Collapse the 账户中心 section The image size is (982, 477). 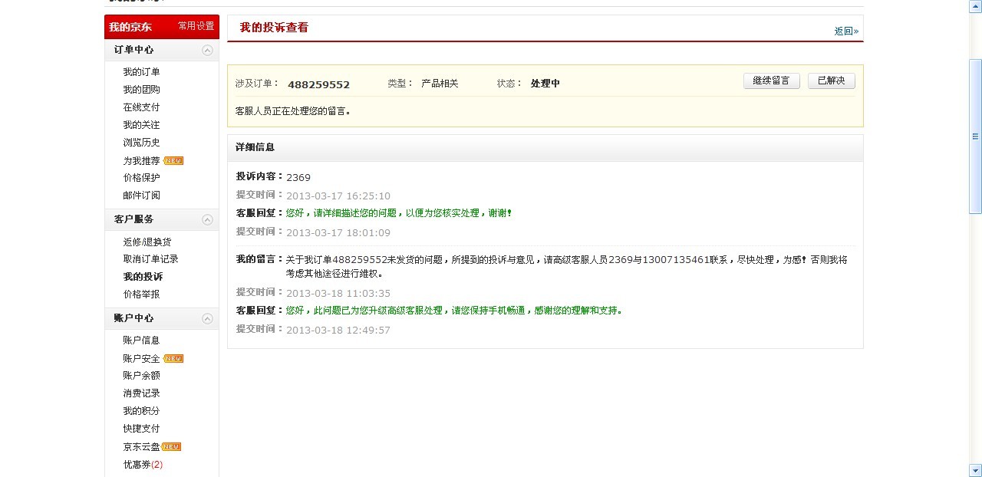(x=206, y=318)
